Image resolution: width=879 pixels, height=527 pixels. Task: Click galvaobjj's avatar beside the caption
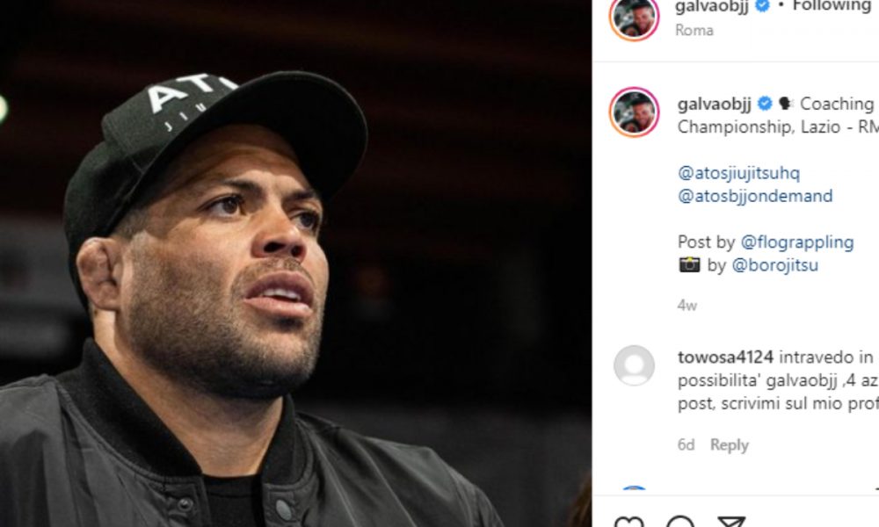tap(634, 112)
